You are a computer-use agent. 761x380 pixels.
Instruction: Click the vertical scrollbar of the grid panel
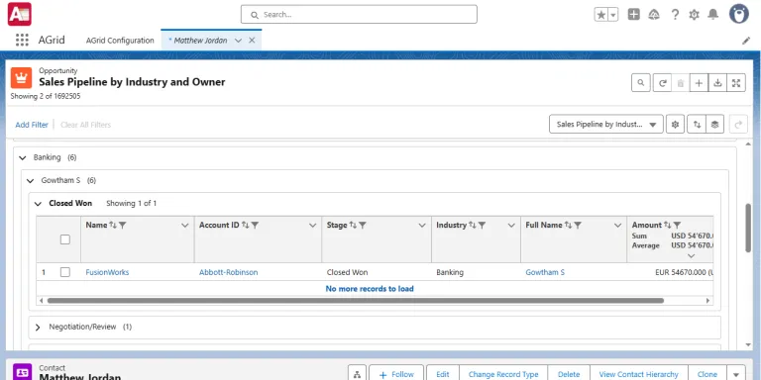coord(748,228)
